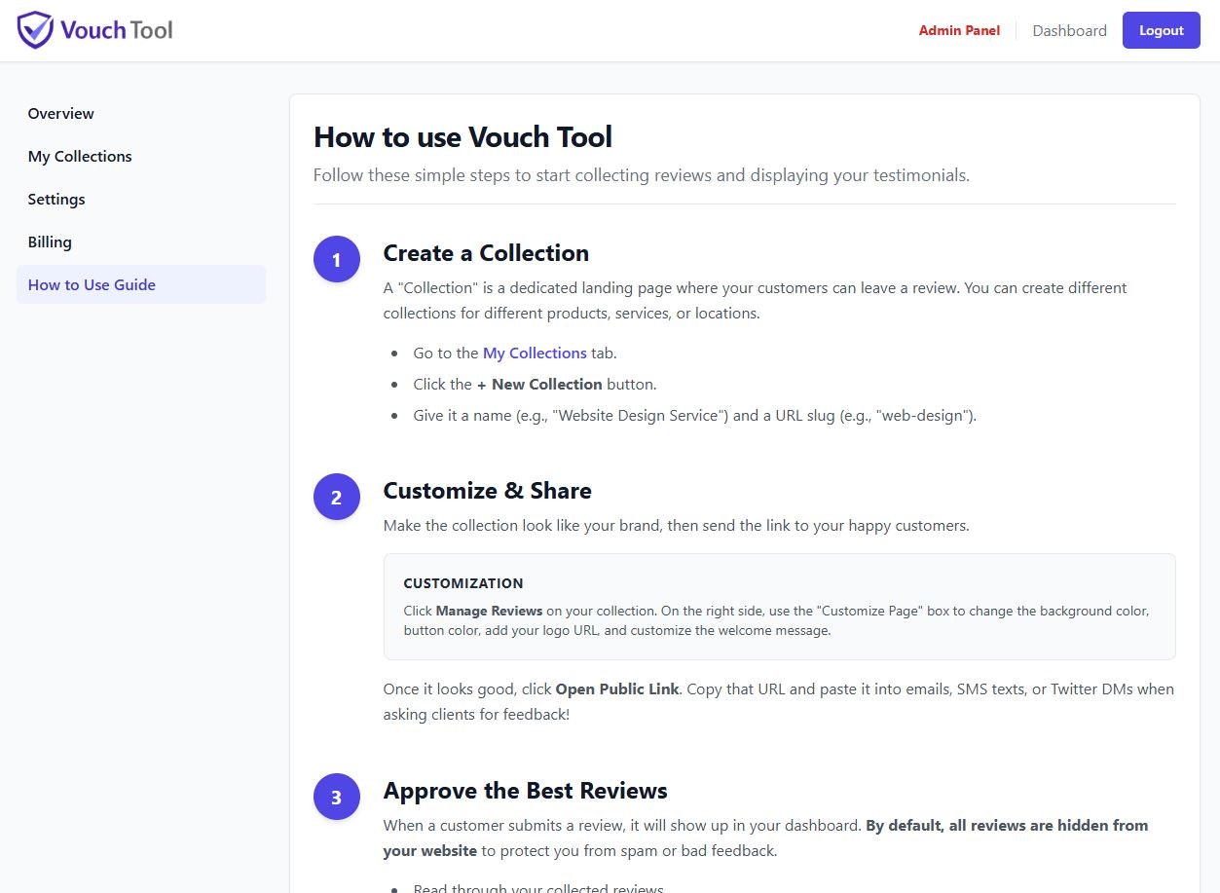1220x893 pixels.
Task: Click the step 1 circle badge
Action: coord(336,259)
